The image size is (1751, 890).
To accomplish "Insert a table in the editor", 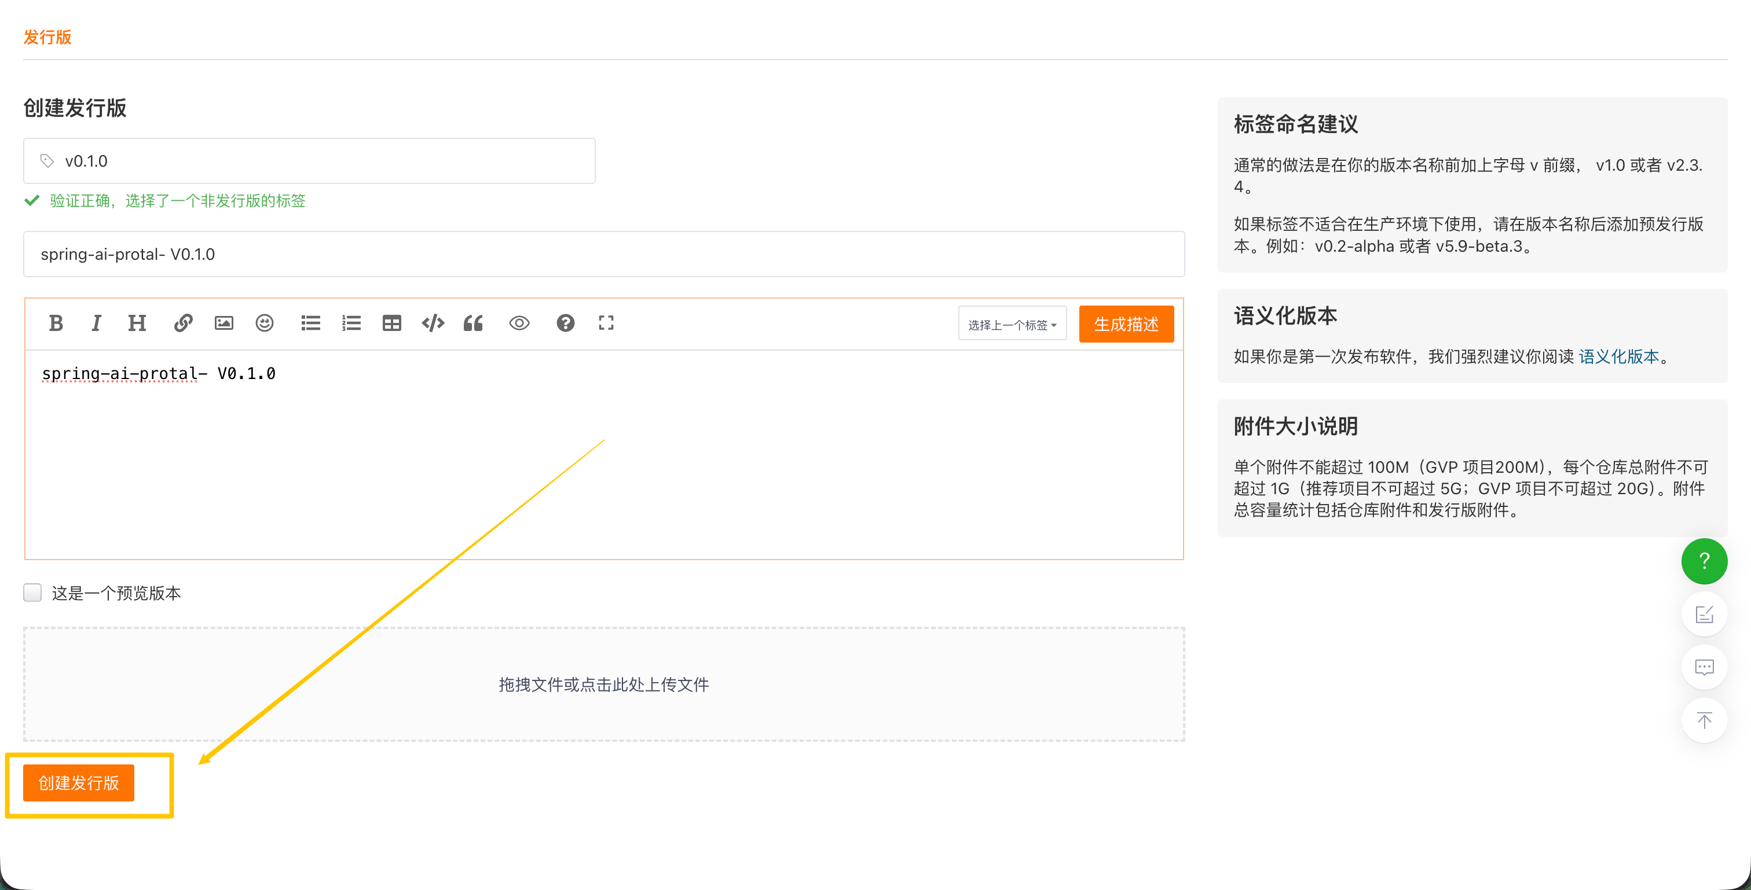I will tap(391, 323).
